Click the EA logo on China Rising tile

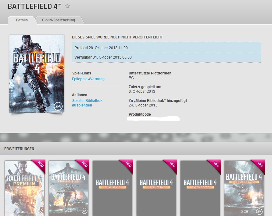(x=84, y=211)
